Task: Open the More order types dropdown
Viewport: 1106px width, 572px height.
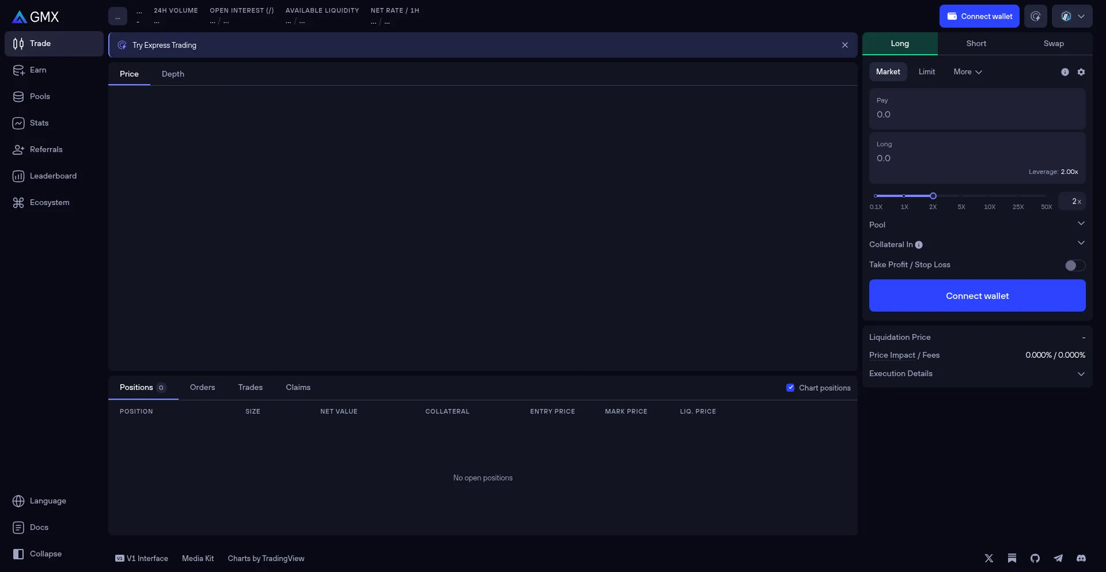Action: pyautogui.click(x=967, y=72)
